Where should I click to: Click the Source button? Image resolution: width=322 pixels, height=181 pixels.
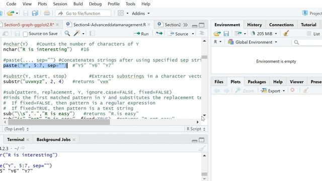click(178, 34)
